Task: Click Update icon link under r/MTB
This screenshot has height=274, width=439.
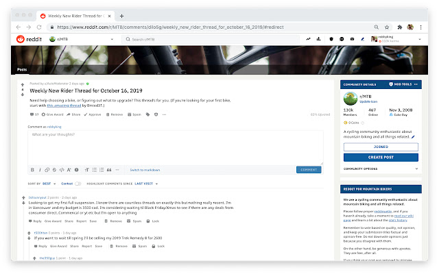Action: click(368, 101)
